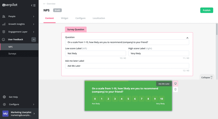The width and height of the screenshot is (218, 119).
Task: Click the Draft status badge
Action: pyautogui.click(x=57, y=10)
